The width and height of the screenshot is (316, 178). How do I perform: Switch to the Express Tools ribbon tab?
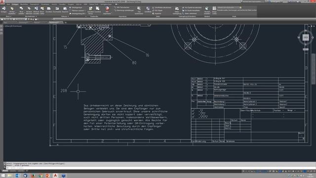pyautogui.click(x=94, y=4)
